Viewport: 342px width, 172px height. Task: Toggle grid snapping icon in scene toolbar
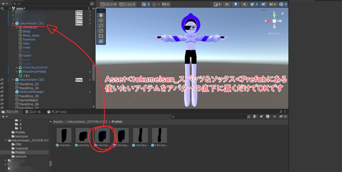[x=144, y=4]
